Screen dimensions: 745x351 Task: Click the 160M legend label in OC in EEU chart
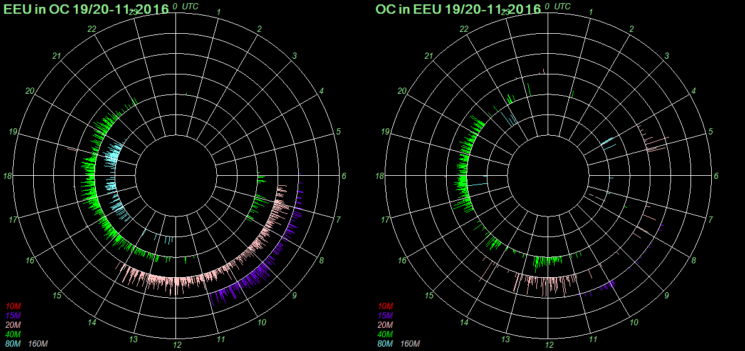(410, 344)
